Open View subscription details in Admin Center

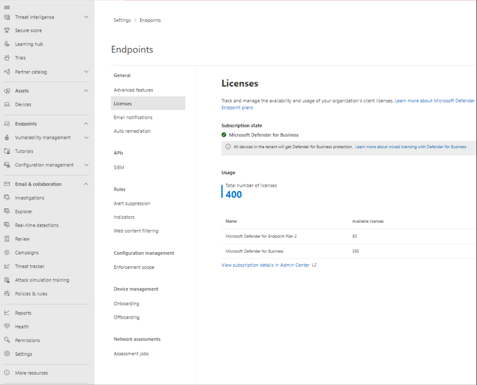265,265
